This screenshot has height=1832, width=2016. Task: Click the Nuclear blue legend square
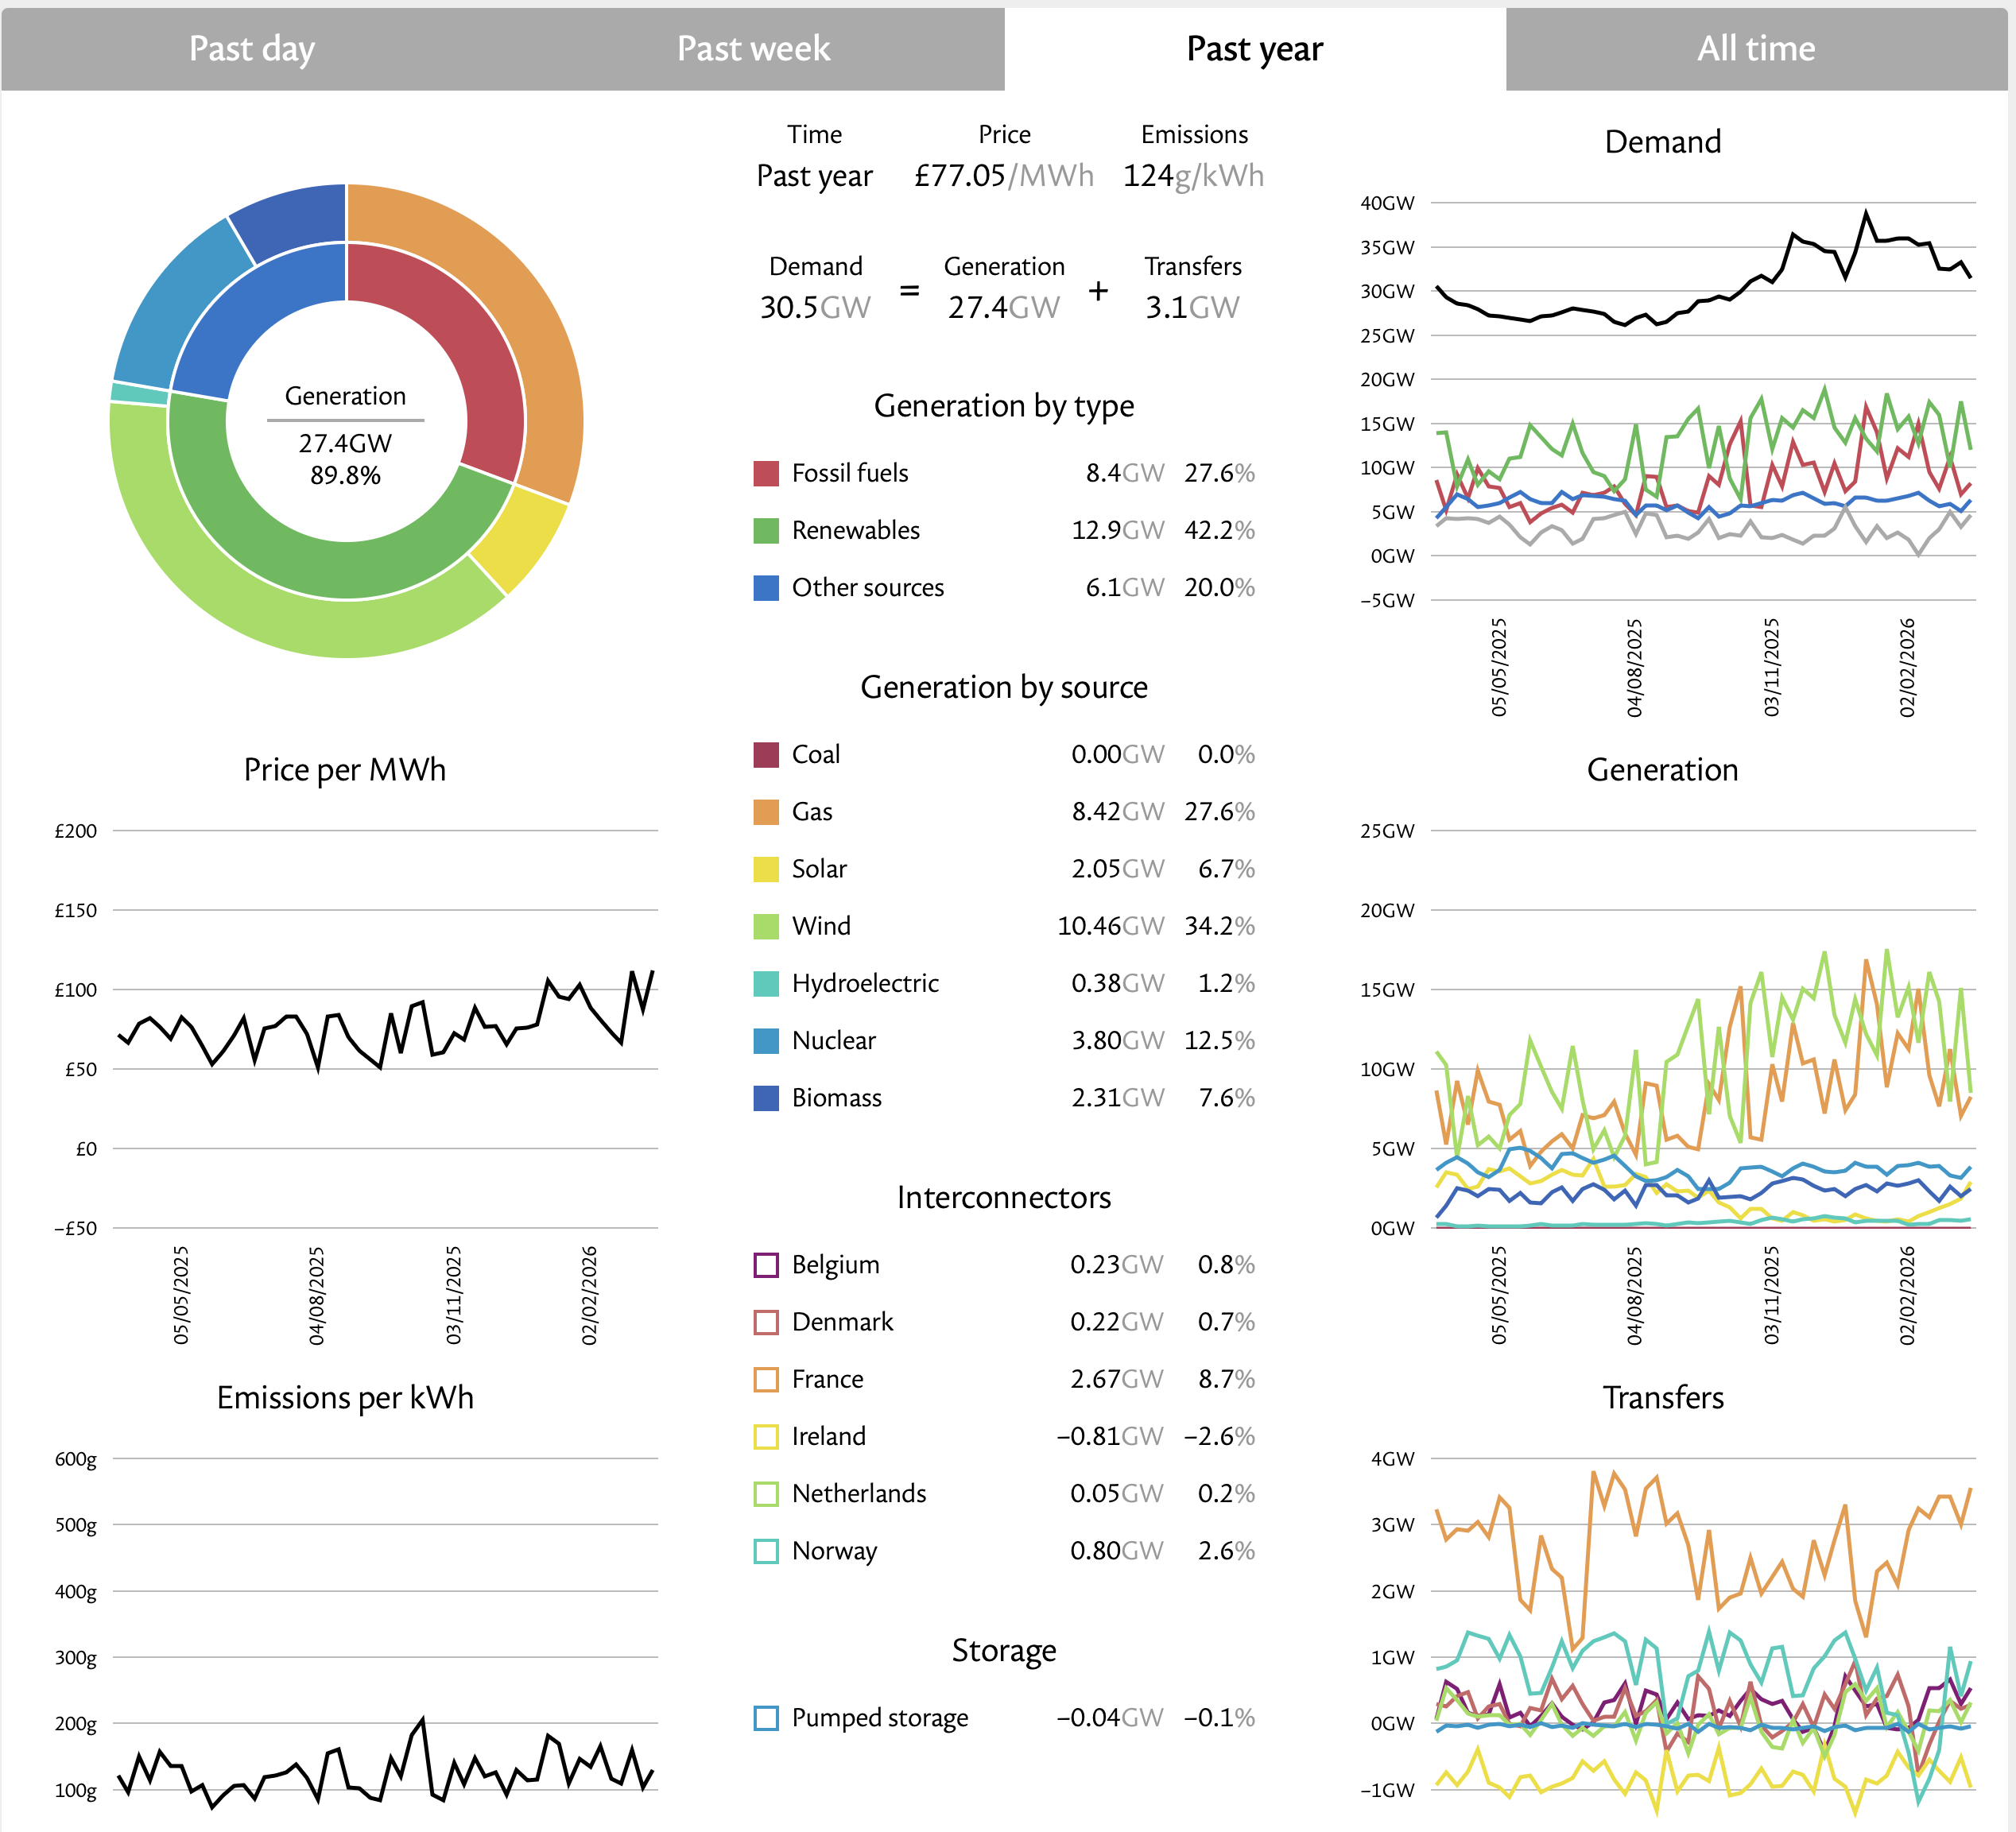[x=766, y=1041]
